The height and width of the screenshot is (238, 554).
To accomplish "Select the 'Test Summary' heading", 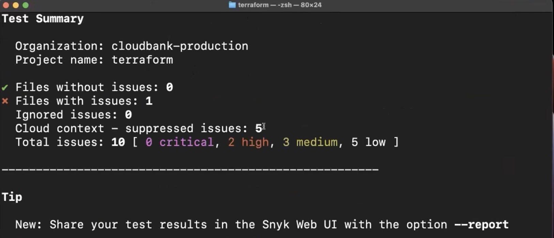I will tap(43, 19).
